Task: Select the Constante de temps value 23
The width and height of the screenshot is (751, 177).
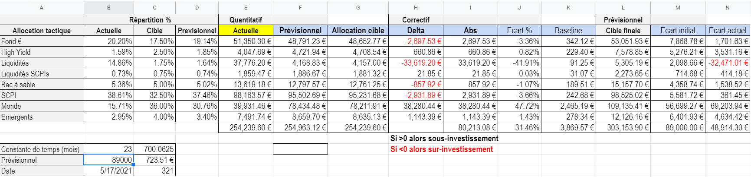Action: 109,149
